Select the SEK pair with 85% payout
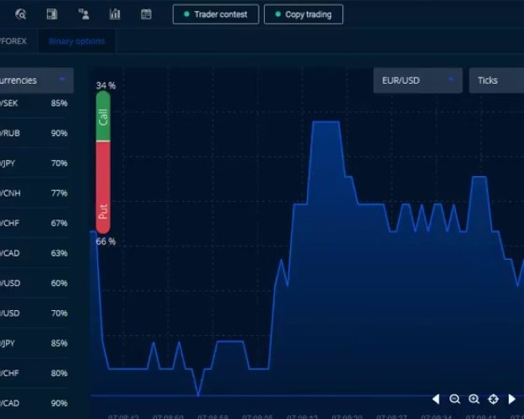Viewport: 524px width, 419px height. (35, 104)
